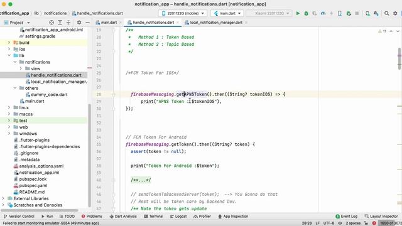
Task: Close handle_notifications.dart tab
Action: pos(178,23)
